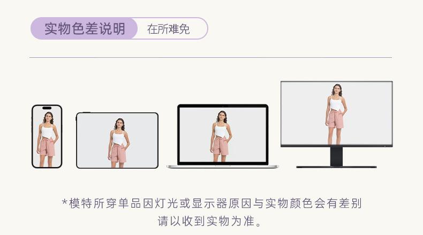Select the 在所难免 pill label
Image resolution: width=423 pixels, height=235 pixels.
point(168,29)
